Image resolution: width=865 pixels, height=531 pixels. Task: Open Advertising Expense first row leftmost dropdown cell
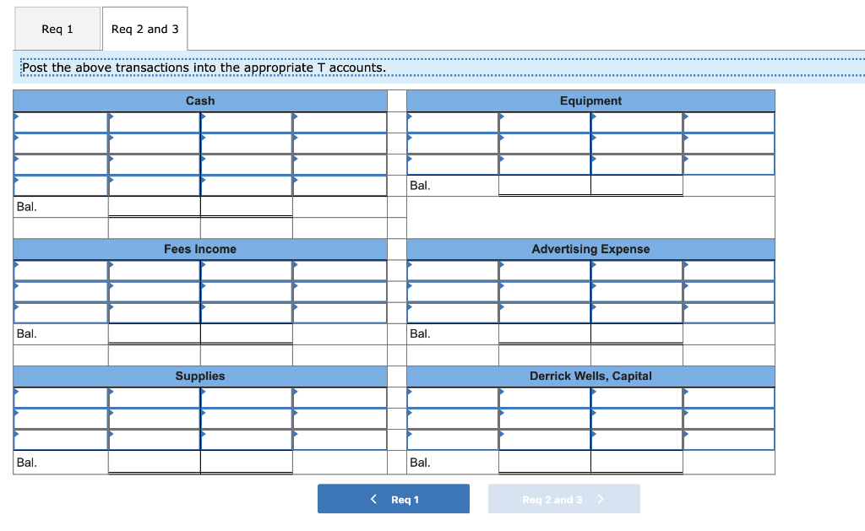453,271
